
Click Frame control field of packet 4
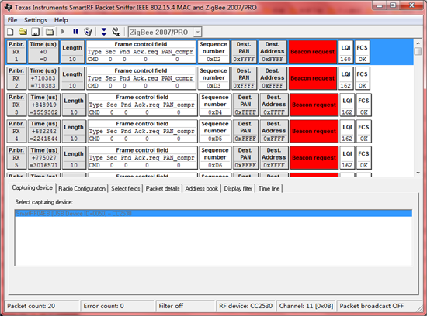point(142,131)
